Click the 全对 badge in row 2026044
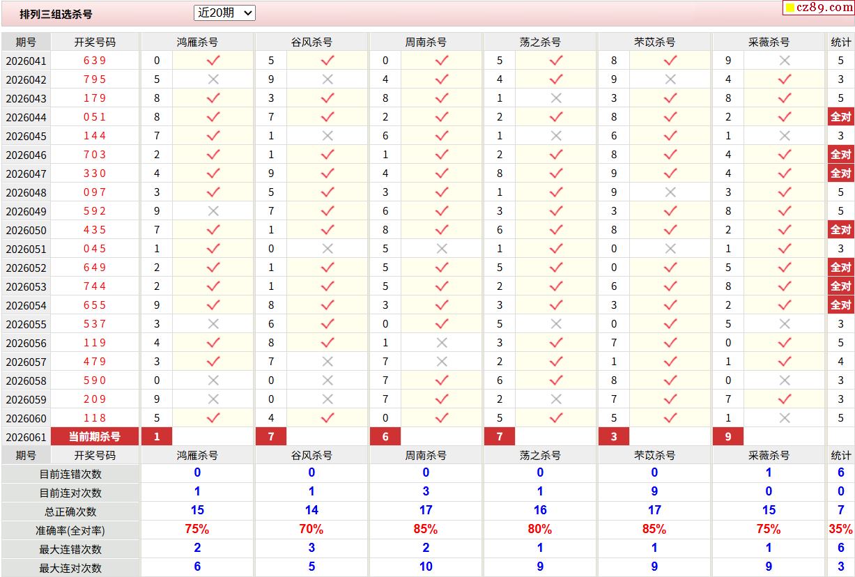855x577 pixels. click(x=840, y=117)
